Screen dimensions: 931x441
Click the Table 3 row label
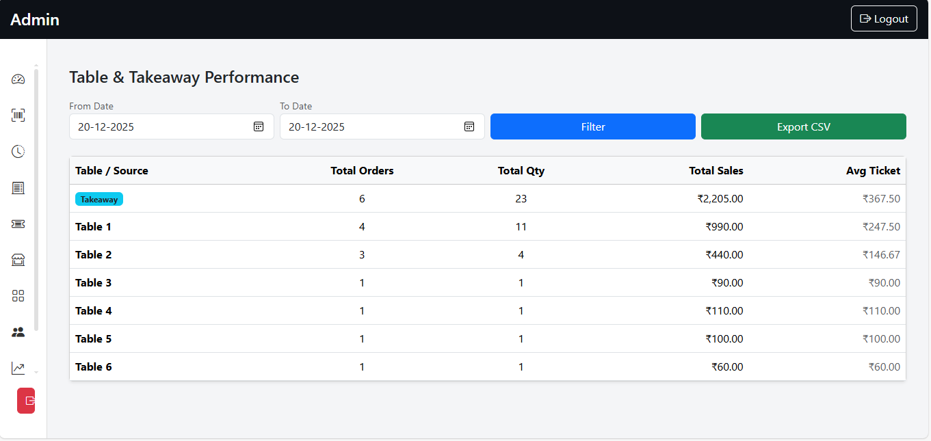tap(94, 282)
